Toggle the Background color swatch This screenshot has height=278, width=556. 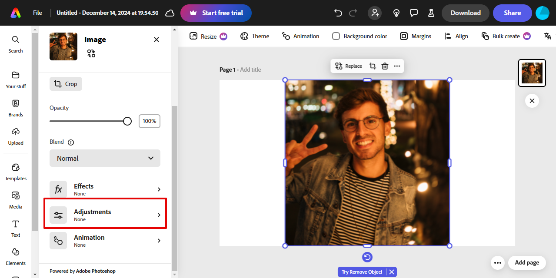tap(336, 36)
